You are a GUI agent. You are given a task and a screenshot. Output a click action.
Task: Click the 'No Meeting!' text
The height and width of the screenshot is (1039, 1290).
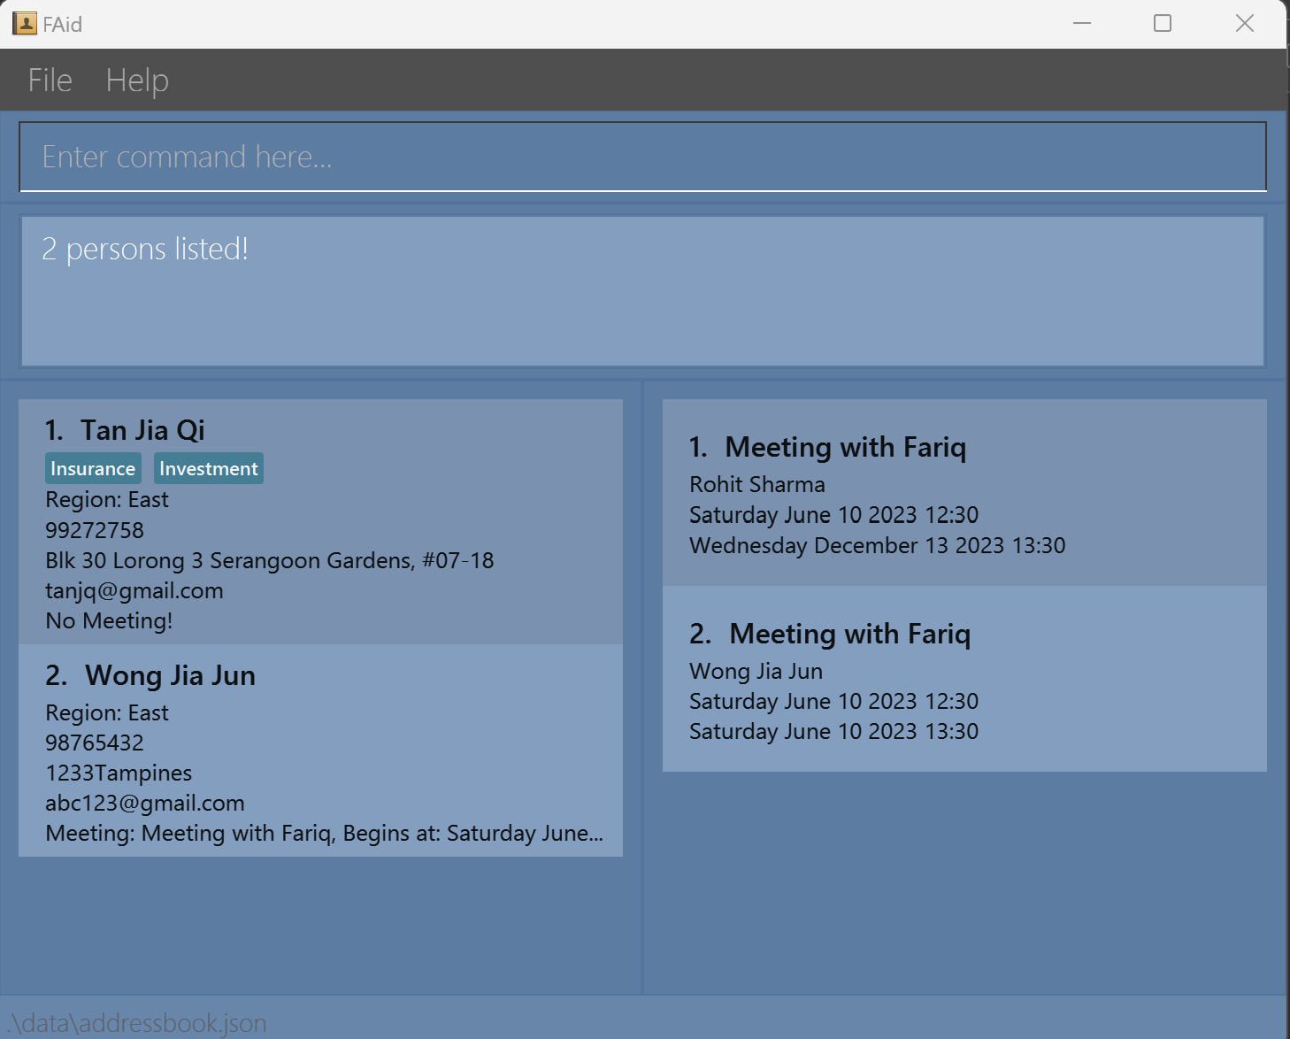click(109, 620)
